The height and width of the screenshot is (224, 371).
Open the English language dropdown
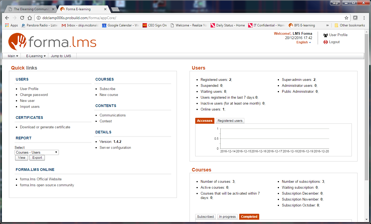coord(303,42)
